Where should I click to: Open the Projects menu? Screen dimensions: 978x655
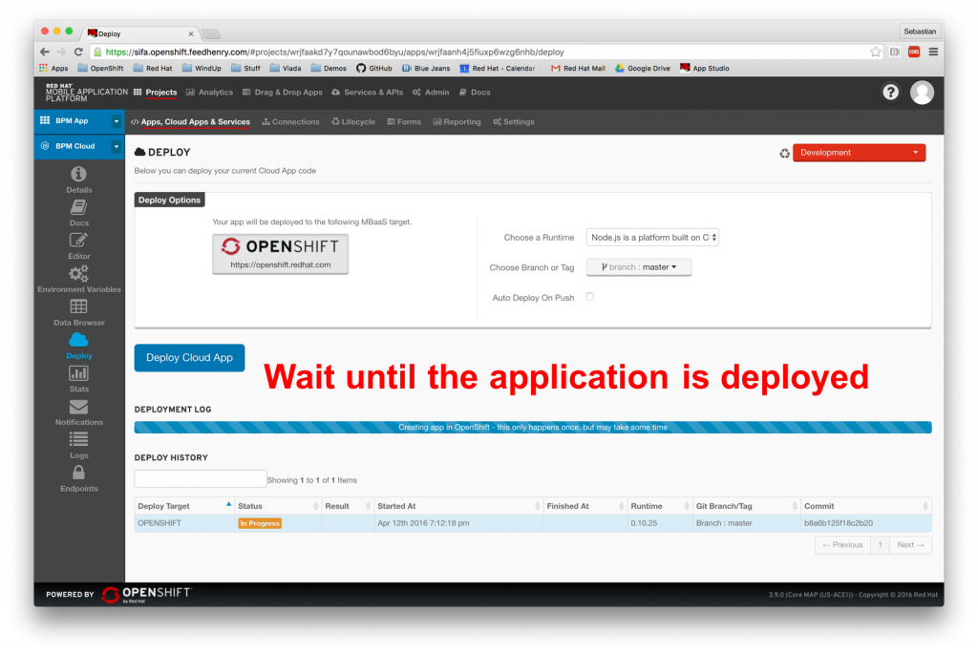click(156, 93)
